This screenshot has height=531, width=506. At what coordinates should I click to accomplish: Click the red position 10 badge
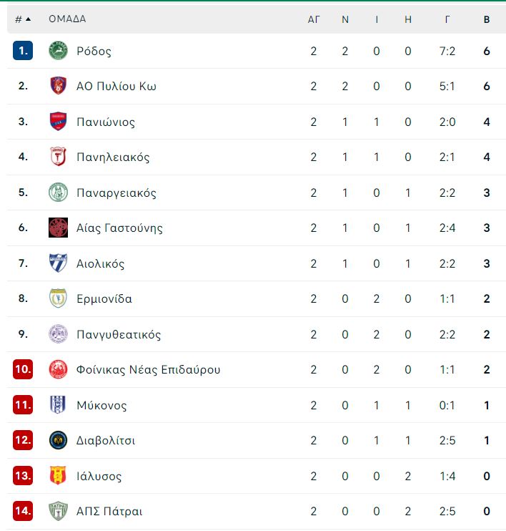(23, 369)
